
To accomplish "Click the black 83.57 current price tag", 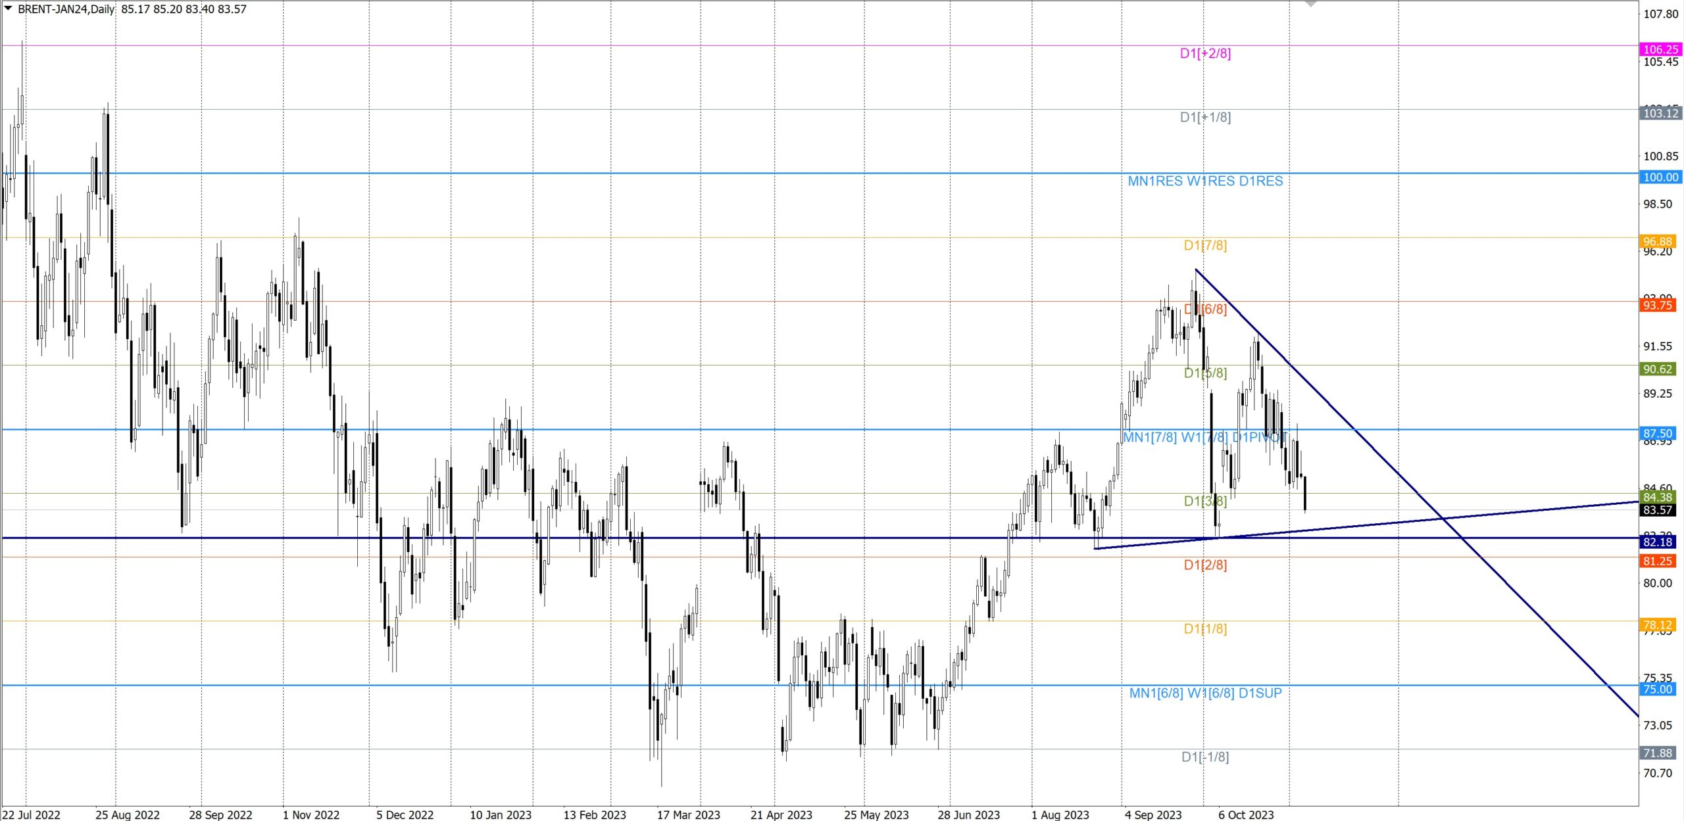I will pos(1657,510).
